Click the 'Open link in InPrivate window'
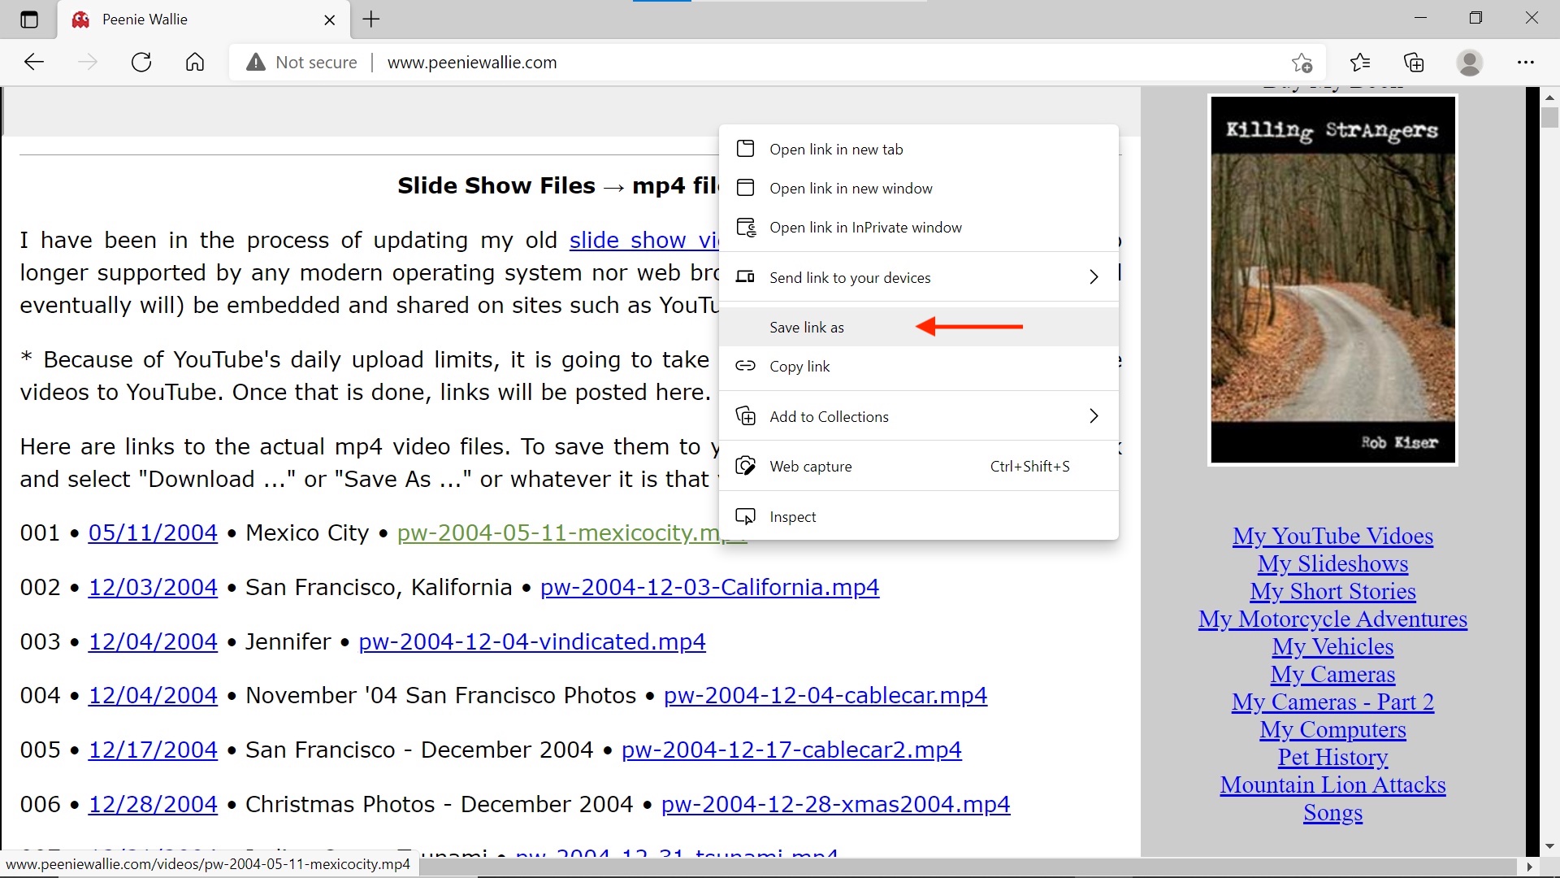This screenshot has width=1560, height=878. coord(865,226)
